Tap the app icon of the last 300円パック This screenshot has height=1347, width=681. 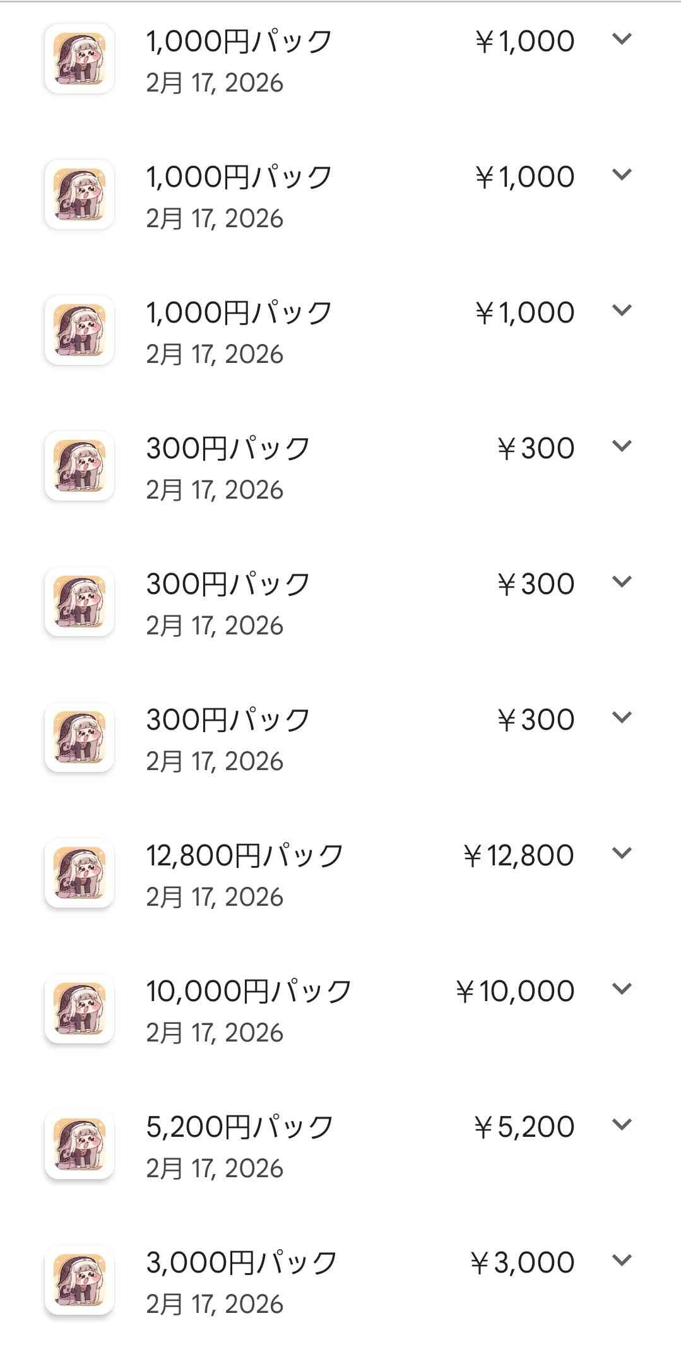pyautogui.click(x=80, y=737)
